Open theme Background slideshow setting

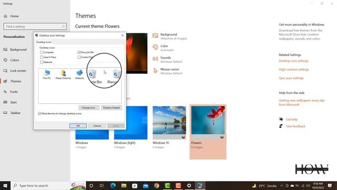pyautogui.click(x=170, y=36)
